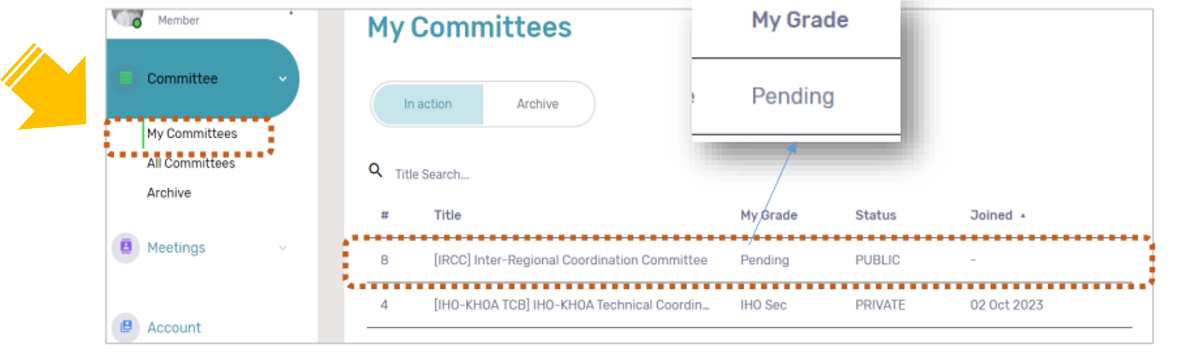The height and width of the screenshot is (353, 1181).
Task: Click the search magnifier icon
Action: pyautogui.click(x=375, y=170)
